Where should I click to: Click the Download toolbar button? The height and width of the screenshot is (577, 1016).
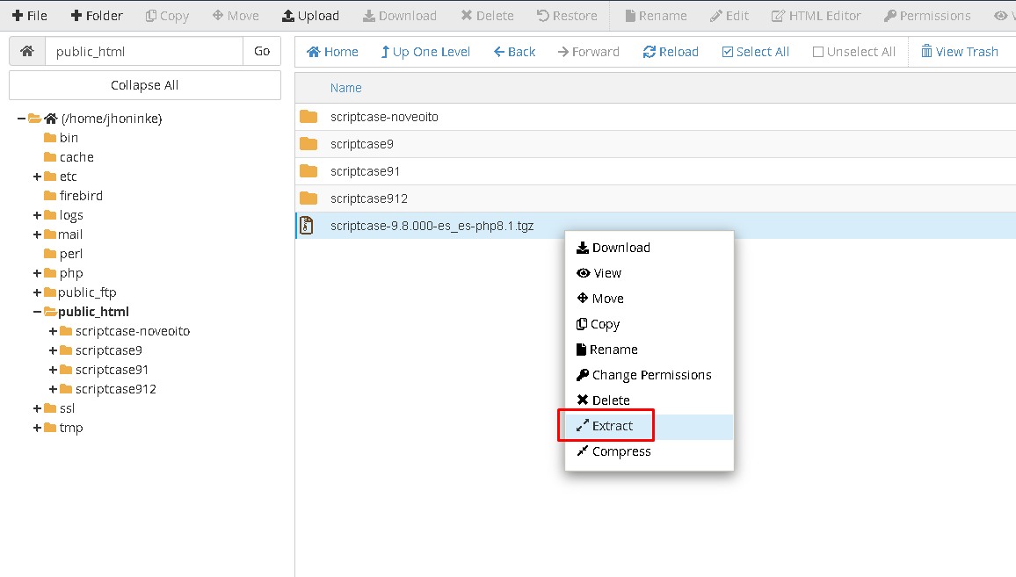click(x=400, y=16)
